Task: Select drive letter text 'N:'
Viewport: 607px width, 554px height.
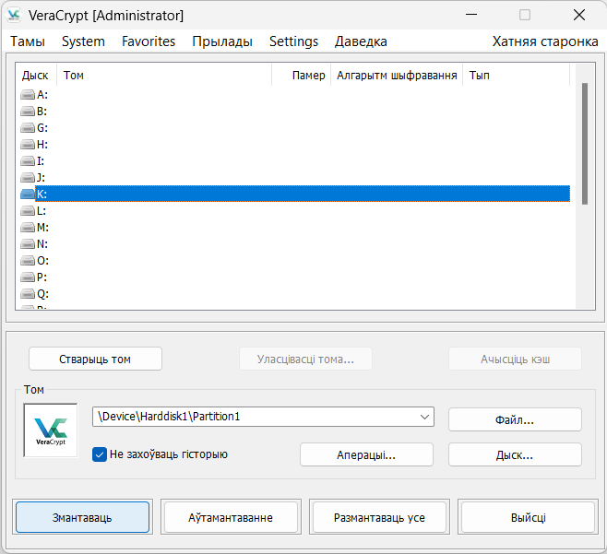Action: tap(42, 244)
